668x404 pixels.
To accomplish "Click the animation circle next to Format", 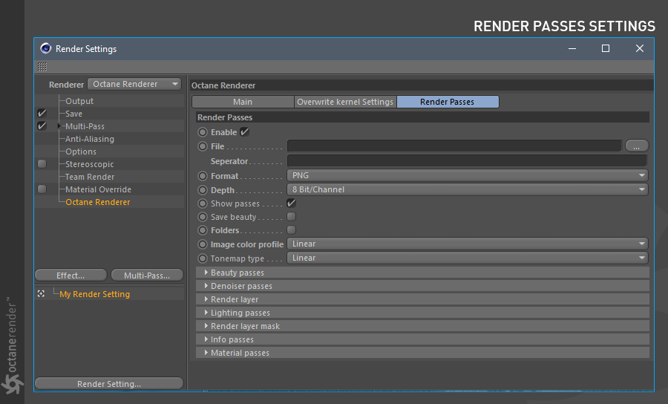I will click(203, 176).
